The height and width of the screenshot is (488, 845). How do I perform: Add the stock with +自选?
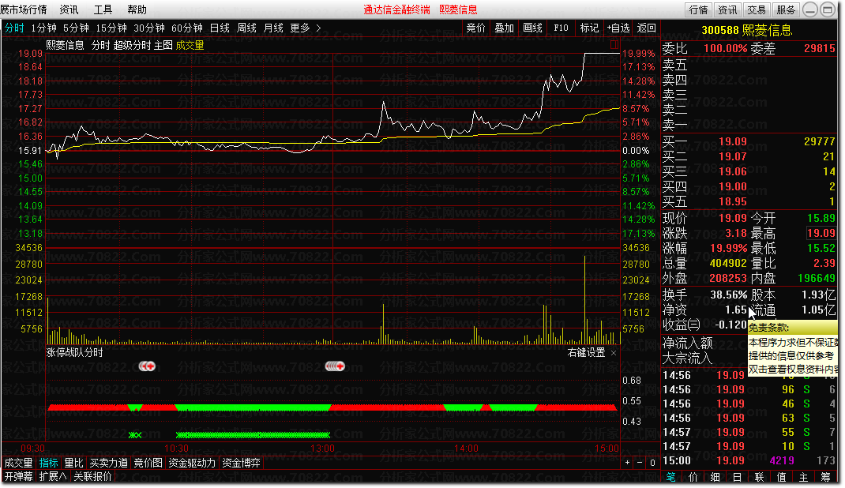click(618, 28)
